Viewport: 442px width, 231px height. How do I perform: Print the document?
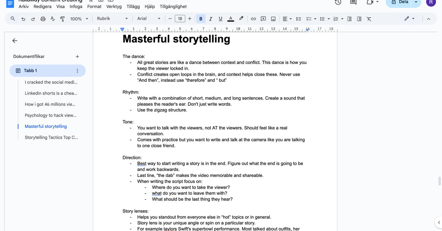[x=43, y=19]
